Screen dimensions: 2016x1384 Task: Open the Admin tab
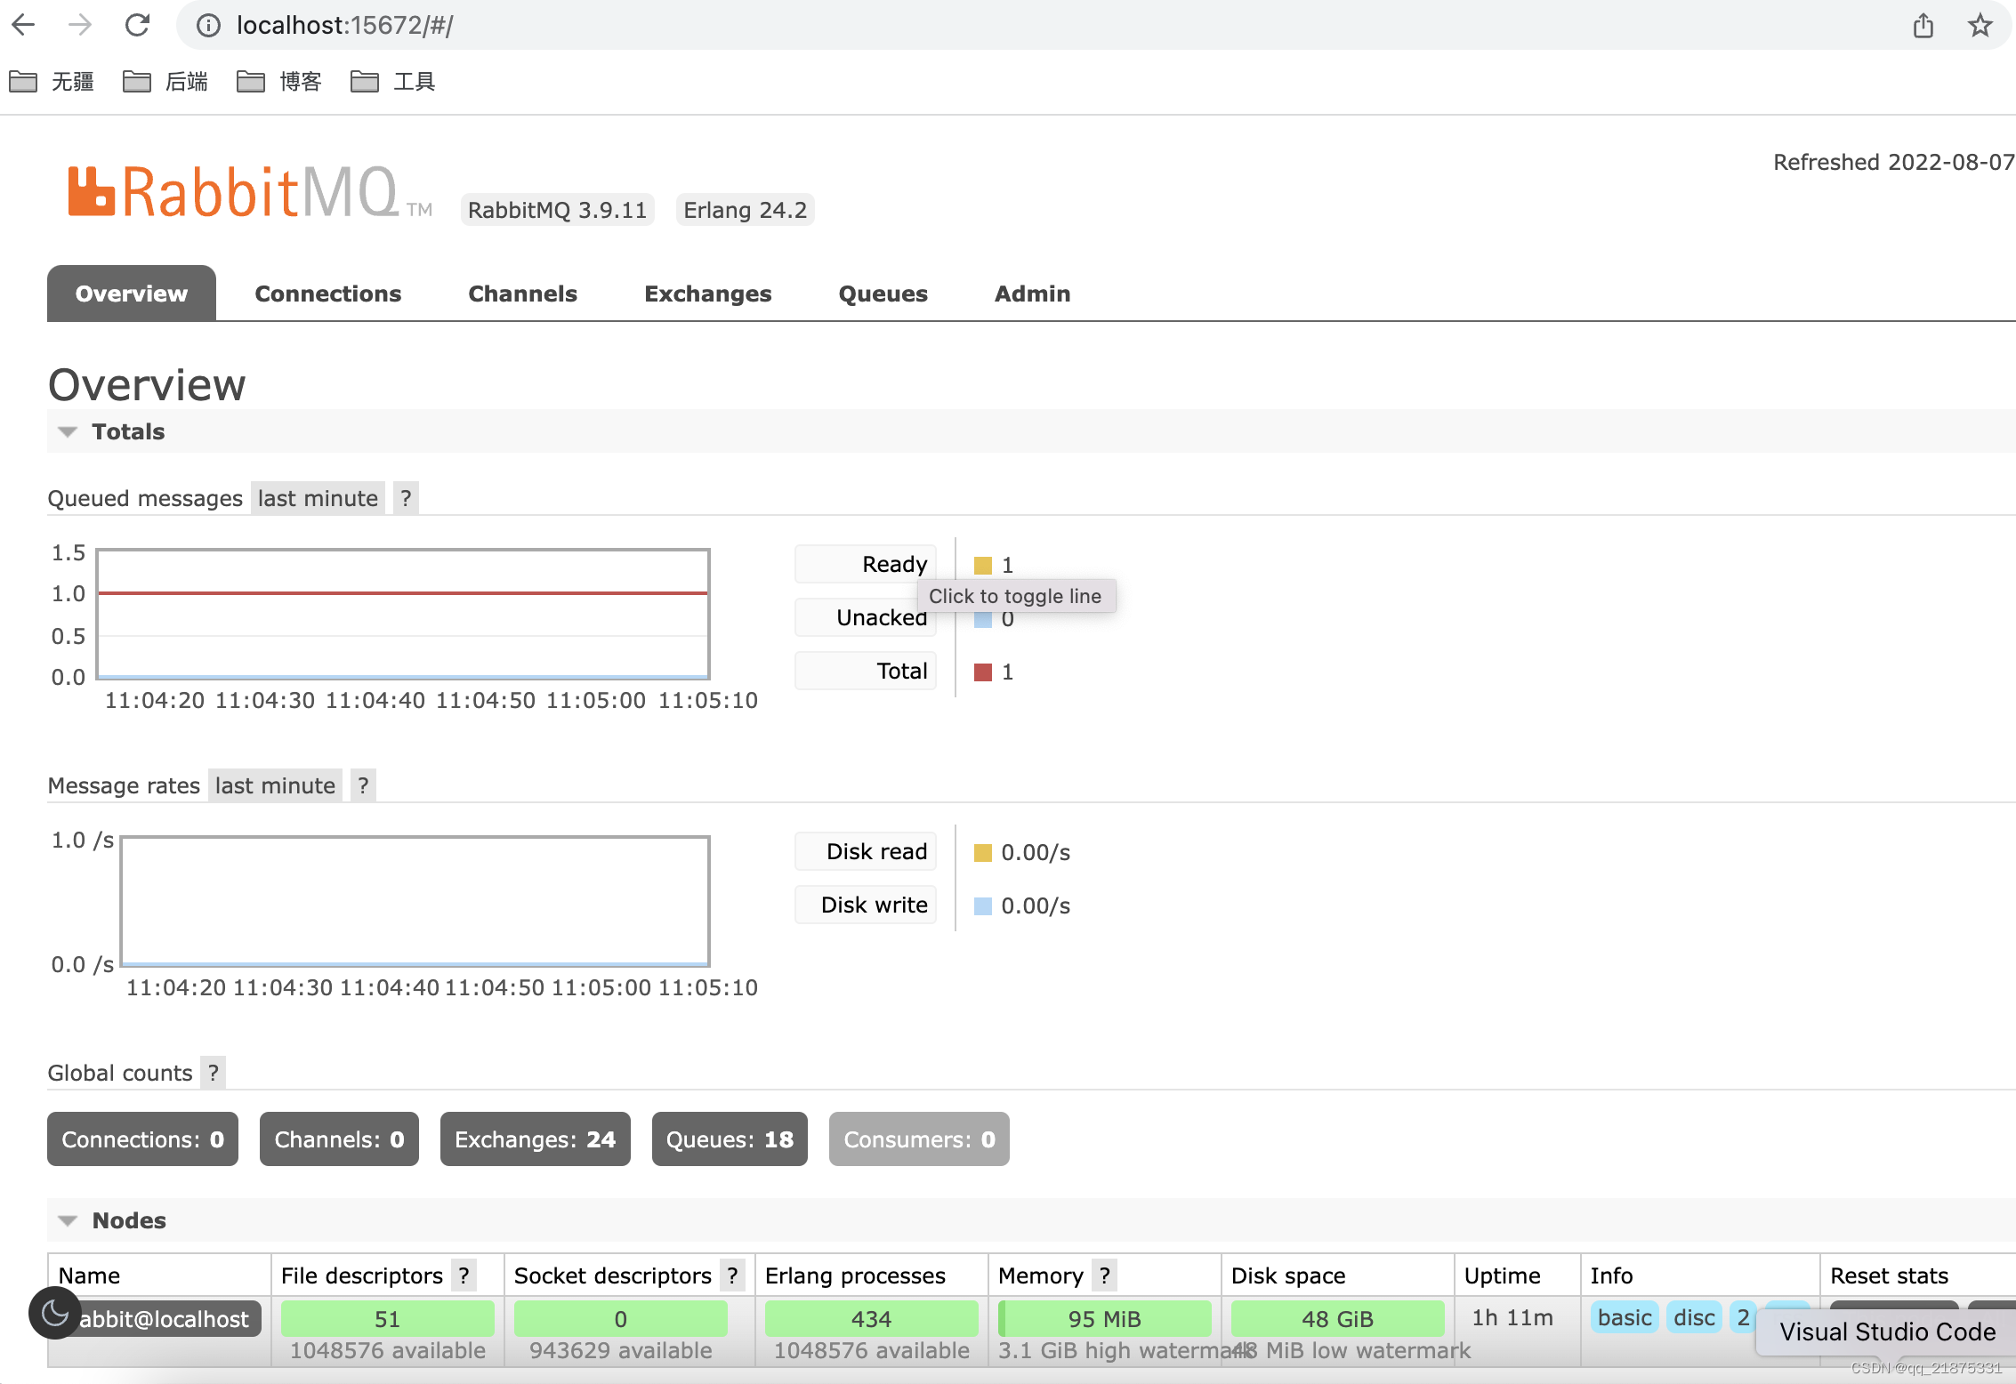coord(1032,294)
